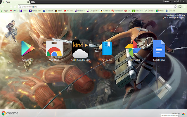
Task: Open the GMail bookmark
Action: (14, 11)
